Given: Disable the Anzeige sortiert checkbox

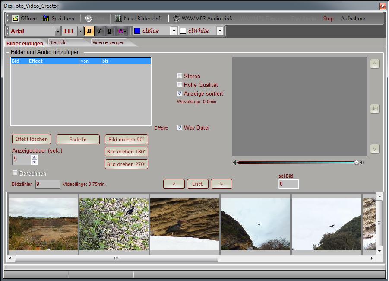Looking at the screenshot, I should tap(180, 93).
